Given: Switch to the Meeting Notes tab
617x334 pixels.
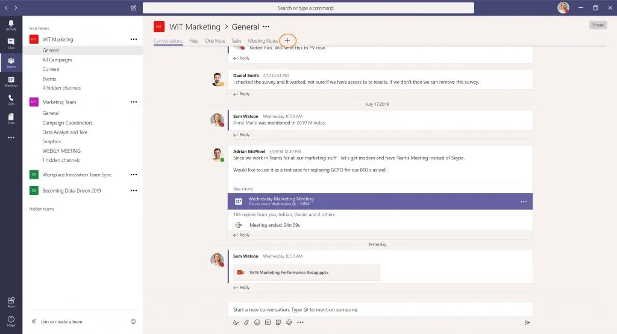Looking at the screenshot, I should click(x=263, y=41).
